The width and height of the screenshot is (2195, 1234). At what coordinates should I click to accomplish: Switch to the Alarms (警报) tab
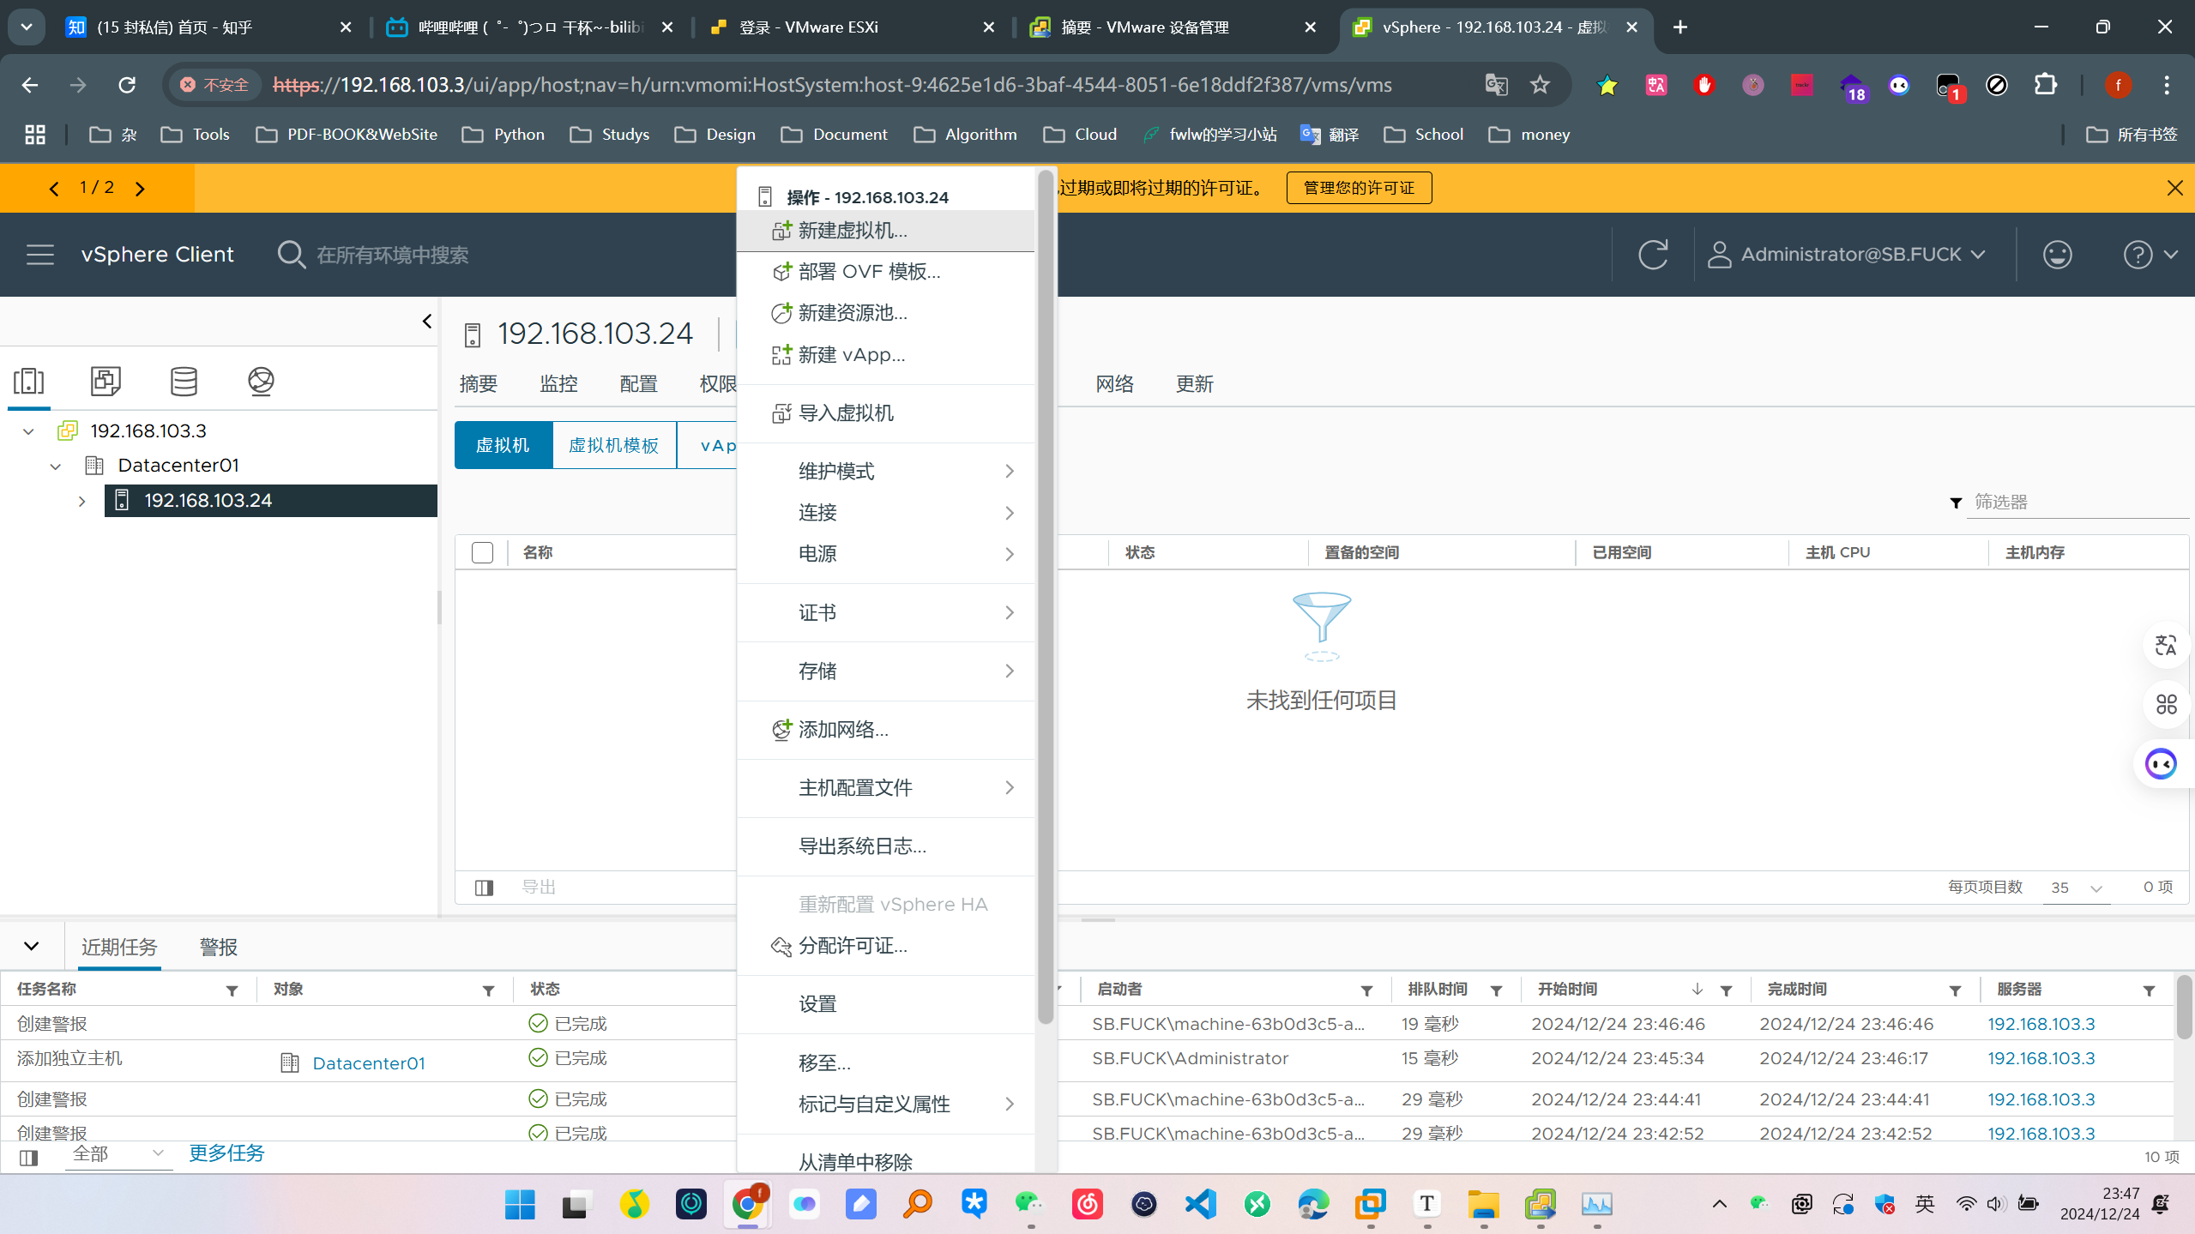pyautogui.click(x=218, y=947)
